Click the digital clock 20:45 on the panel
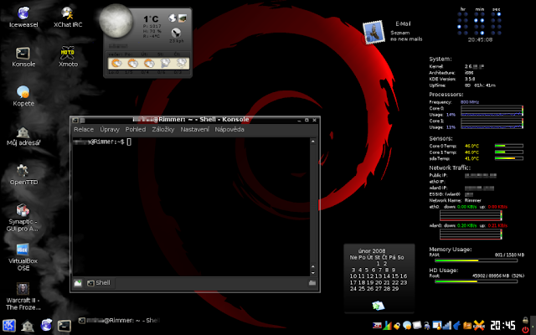This screenshot has height=335, width=536. pos(502,326)
